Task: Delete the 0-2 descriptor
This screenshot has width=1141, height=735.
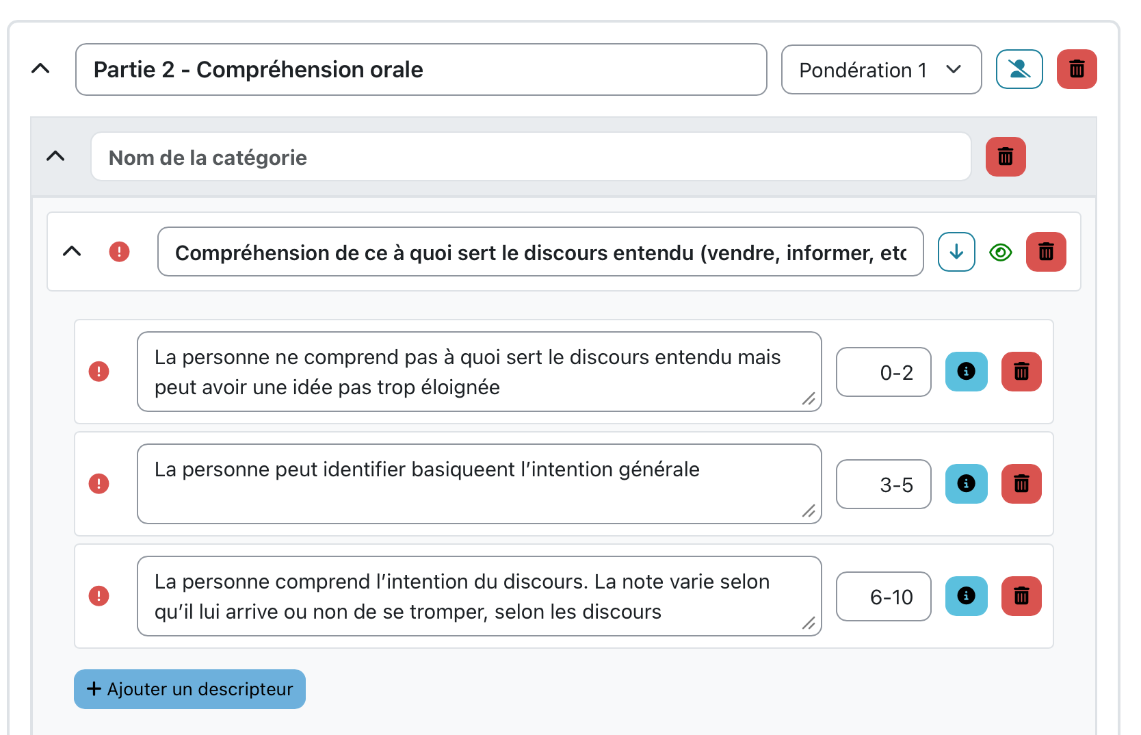Action: [x=1021, y=372]
